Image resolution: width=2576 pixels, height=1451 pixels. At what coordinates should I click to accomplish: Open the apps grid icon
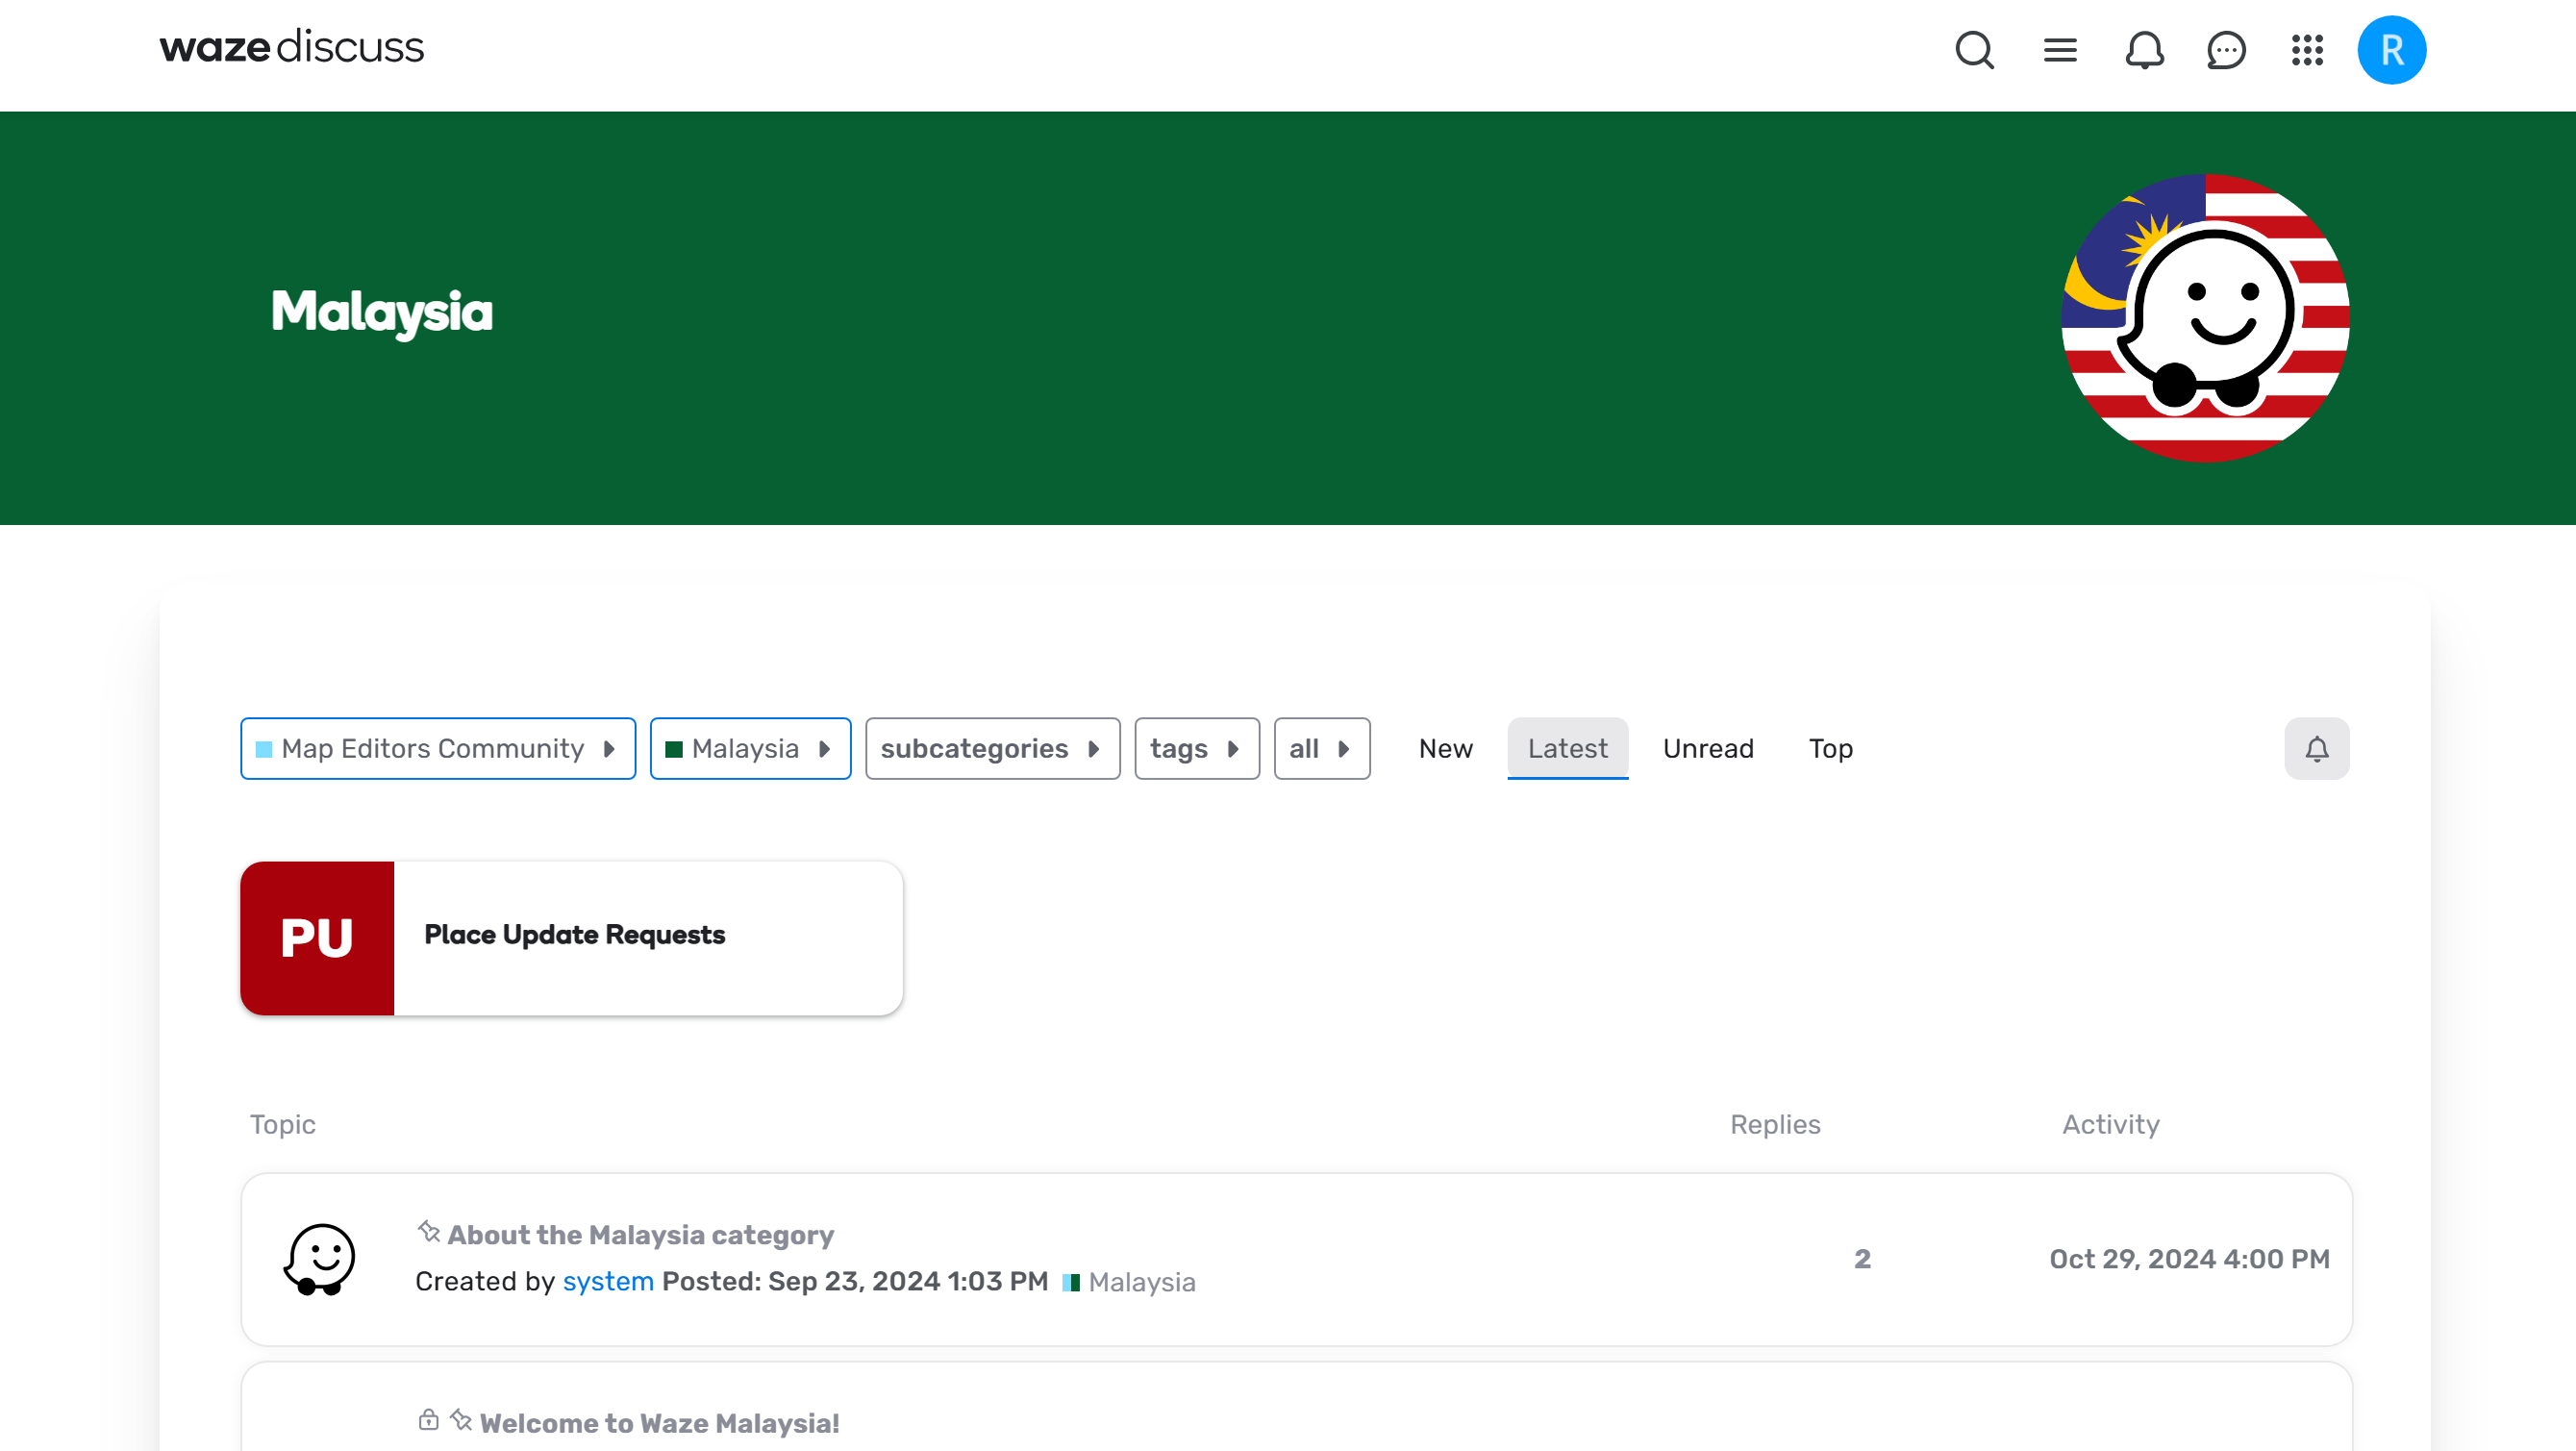pos(2307,50)
